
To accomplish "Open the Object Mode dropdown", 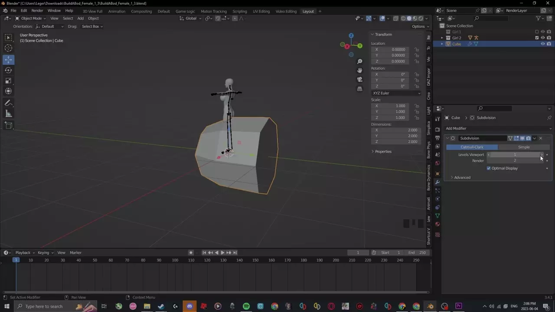I will [32, 18].
